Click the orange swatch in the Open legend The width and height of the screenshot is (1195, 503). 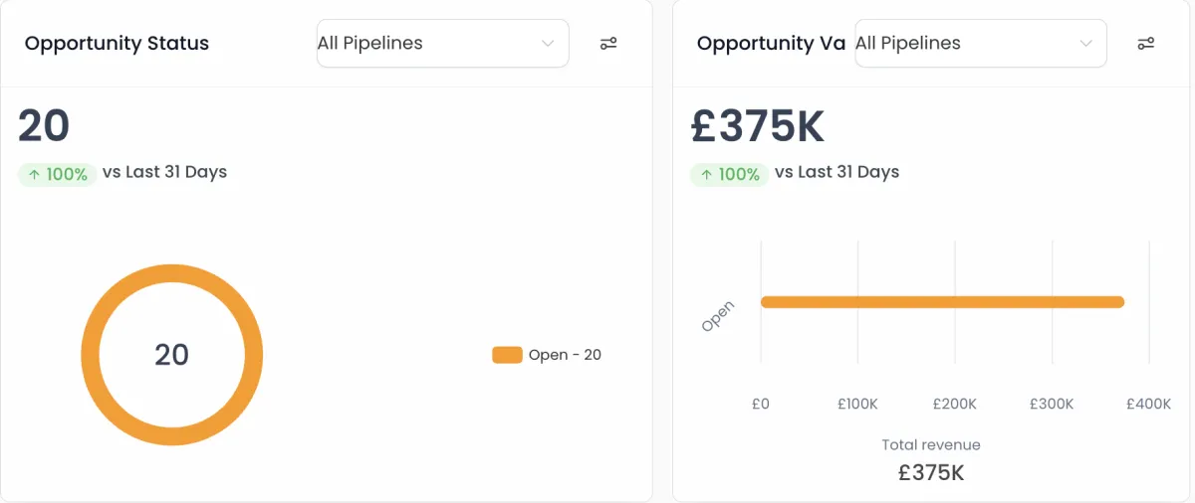(x=507, y=355)
